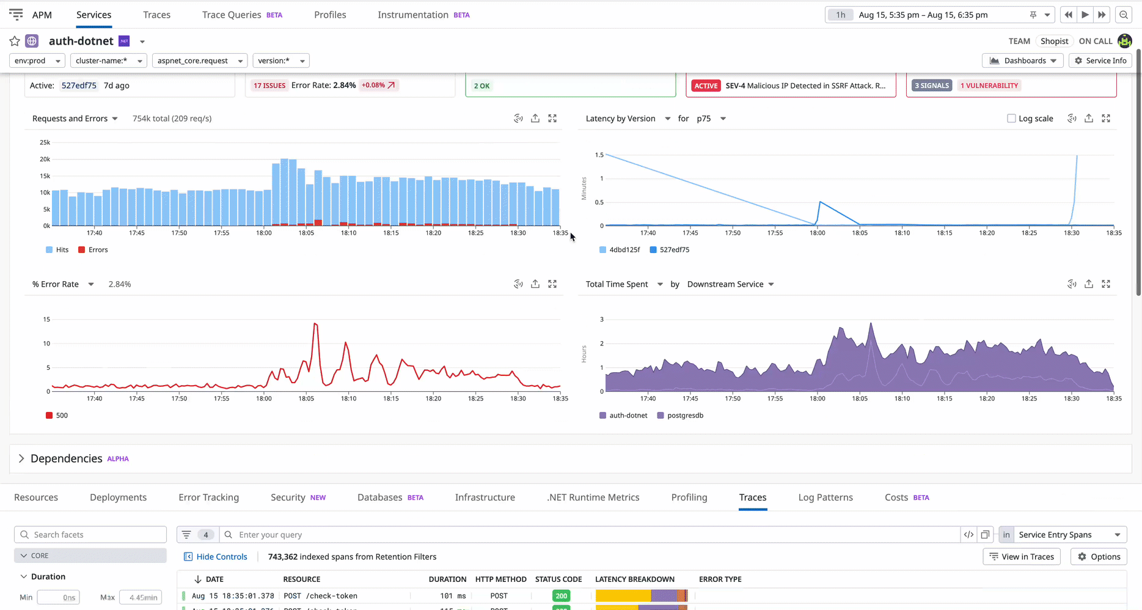Switch to the .NET Runtime Metrics tab
1142x610 pixels.
pyautogui.click(x=593, y=498)
